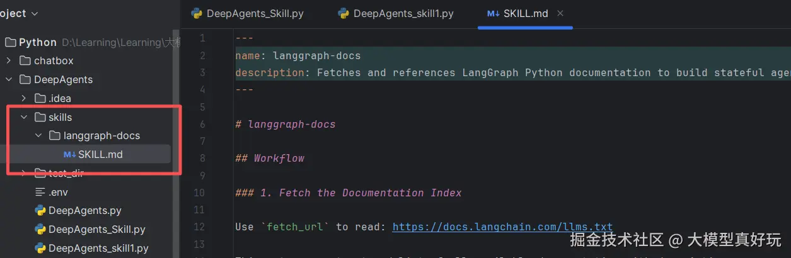The image size is (791, 258).
Task: Click line number 8 in the gutter
Action: click(202, 158)
